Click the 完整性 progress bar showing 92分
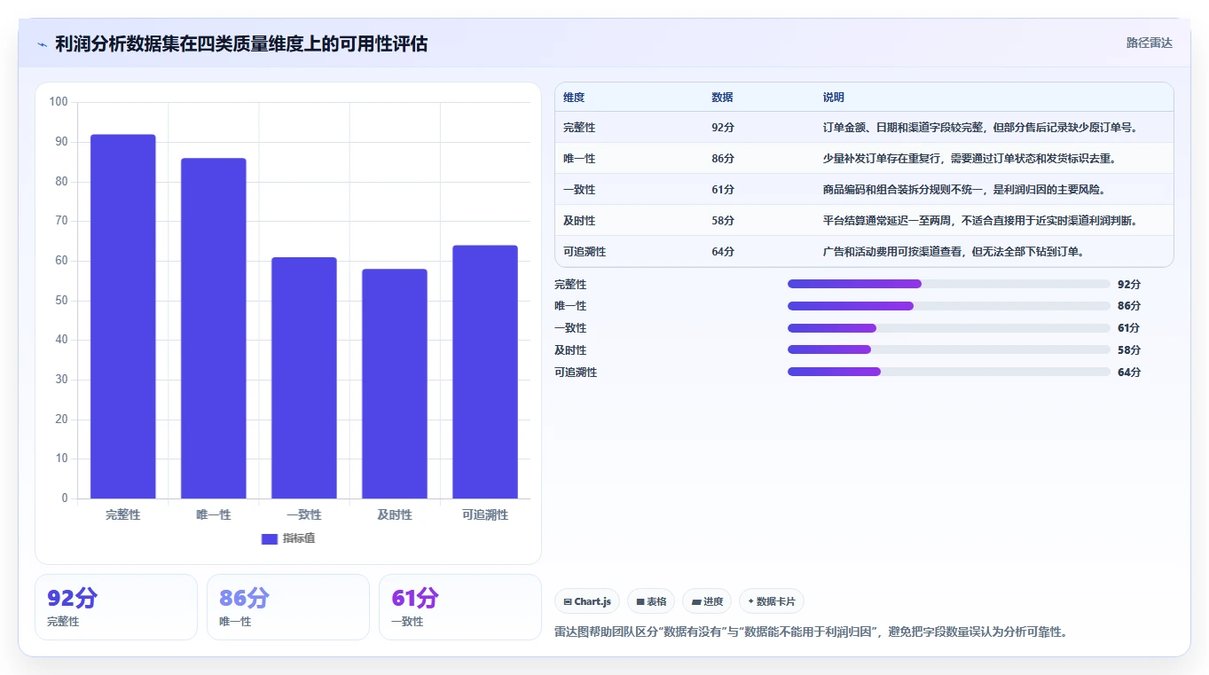Image resolution: width=1209 pixels, height=675 pixels. [949, 284]
